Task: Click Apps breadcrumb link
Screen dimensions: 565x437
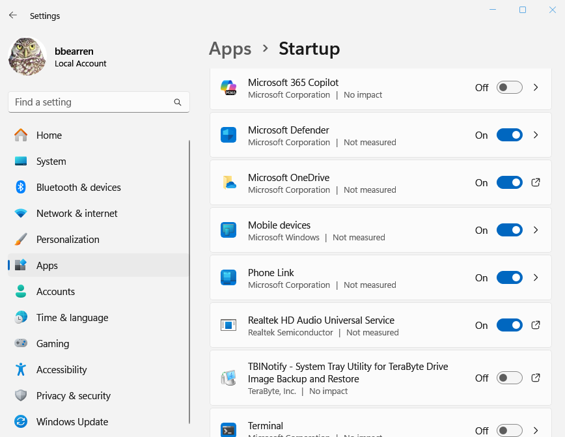Action: click(230, 49)
